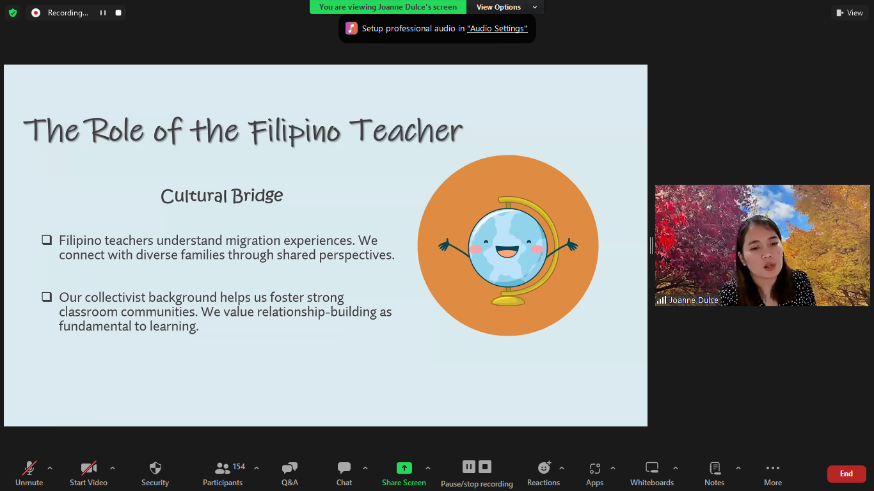Viewport: 874px width, 491px height.
Task: Open the Participants panel
Action: pyautogui.click(x=223, y=469)
